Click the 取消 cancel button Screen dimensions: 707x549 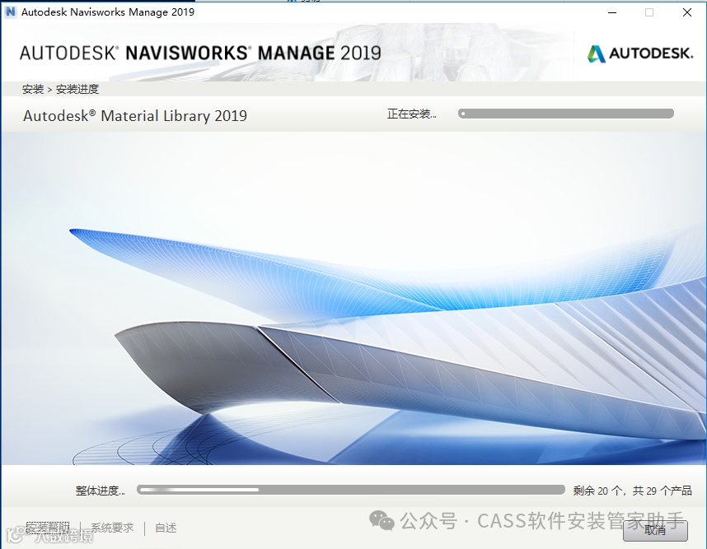655,531
